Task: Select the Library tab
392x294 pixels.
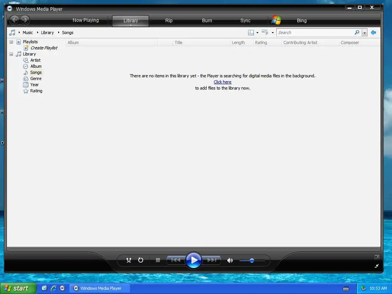Action: coord(131,21)
